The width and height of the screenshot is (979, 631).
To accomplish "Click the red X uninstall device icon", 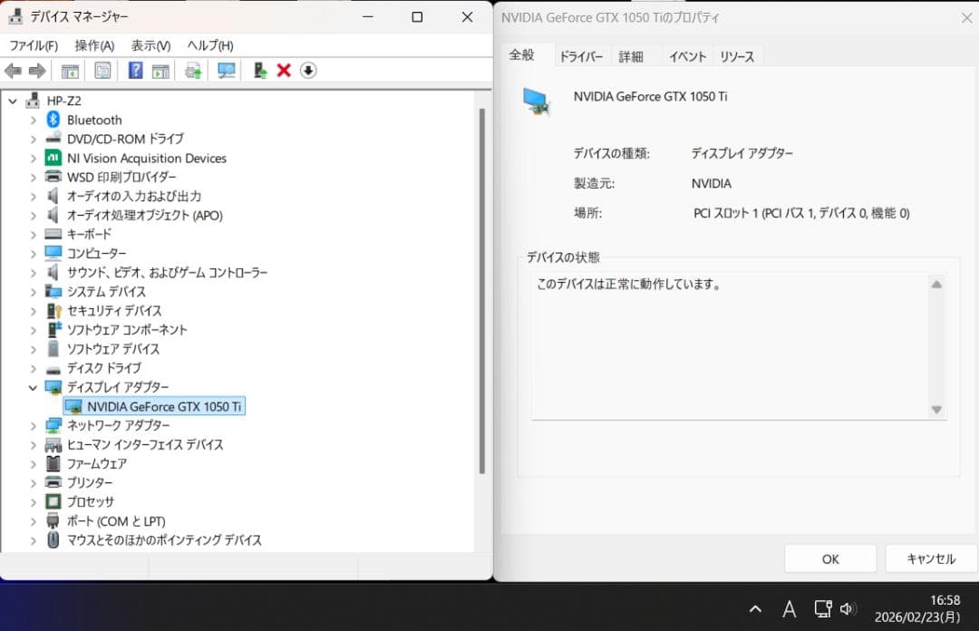I will (284, 71).
